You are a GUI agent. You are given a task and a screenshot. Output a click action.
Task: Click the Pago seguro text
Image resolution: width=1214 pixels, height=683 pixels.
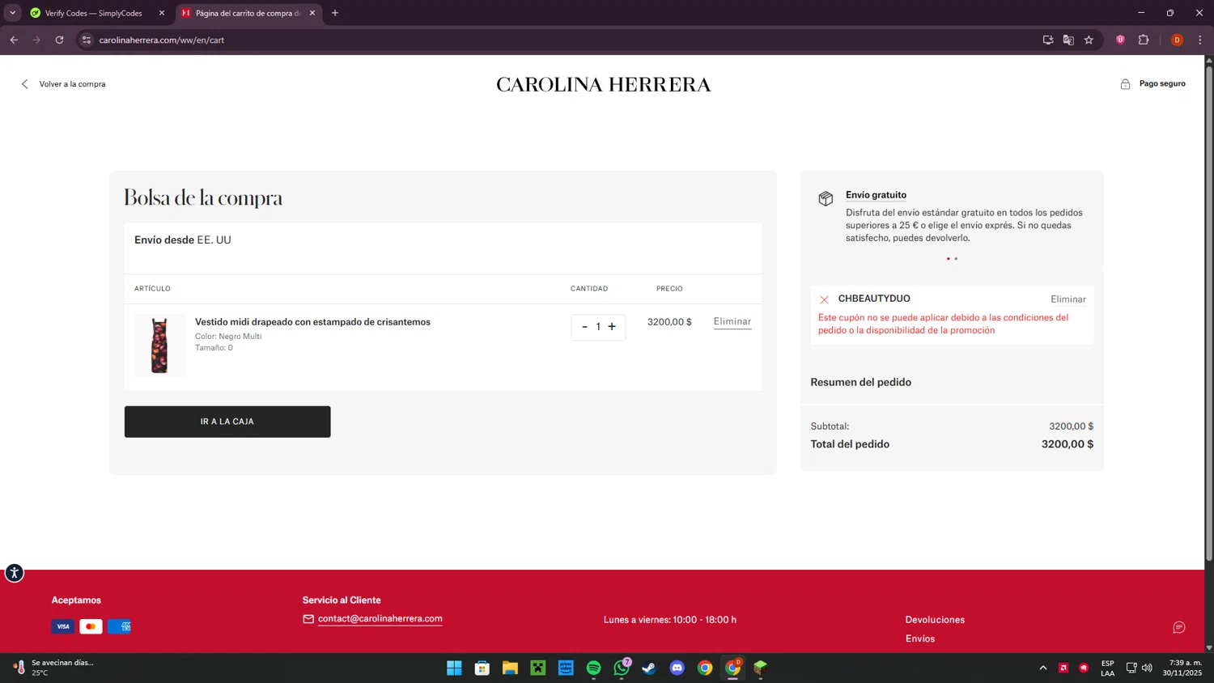click(1162, 84)
